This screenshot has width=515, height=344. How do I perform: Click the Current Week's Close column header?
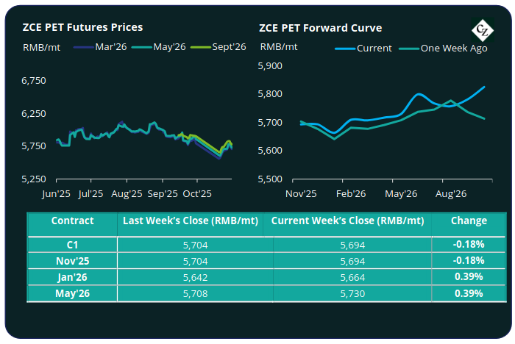click(347, 221)
